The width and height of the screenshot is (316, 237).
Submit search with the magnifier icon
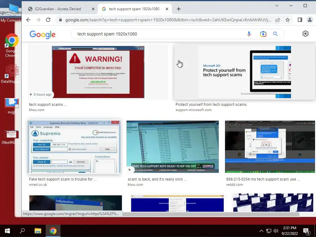[x=276, y=34]
